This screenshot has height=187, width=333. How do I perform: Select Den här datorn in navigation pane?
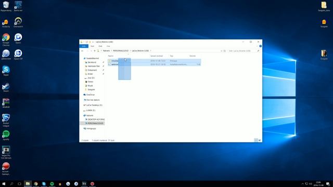point(93,100)
